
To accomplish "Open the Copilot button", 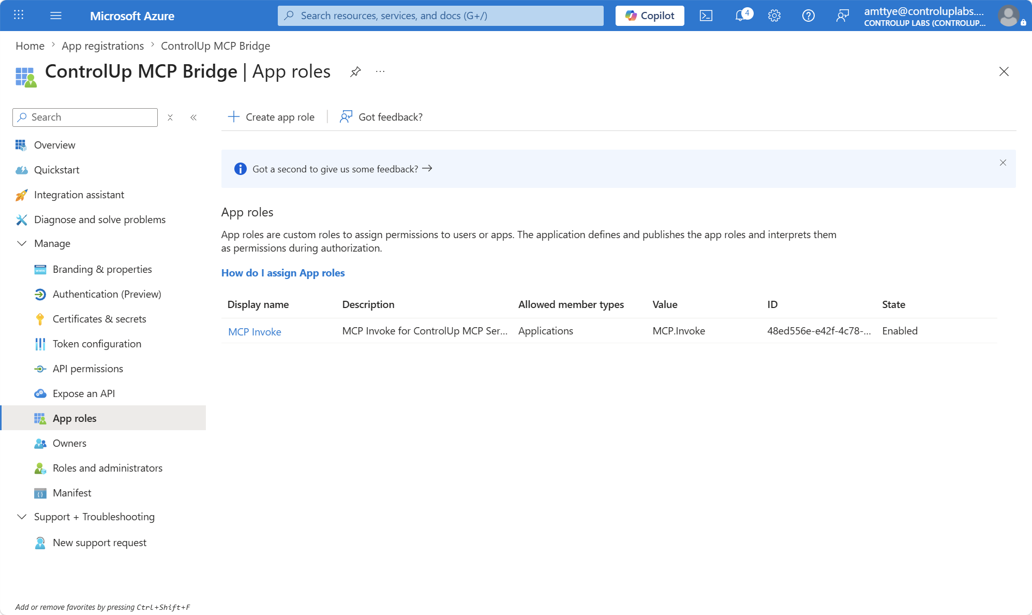I will click(x=650, y=16).
